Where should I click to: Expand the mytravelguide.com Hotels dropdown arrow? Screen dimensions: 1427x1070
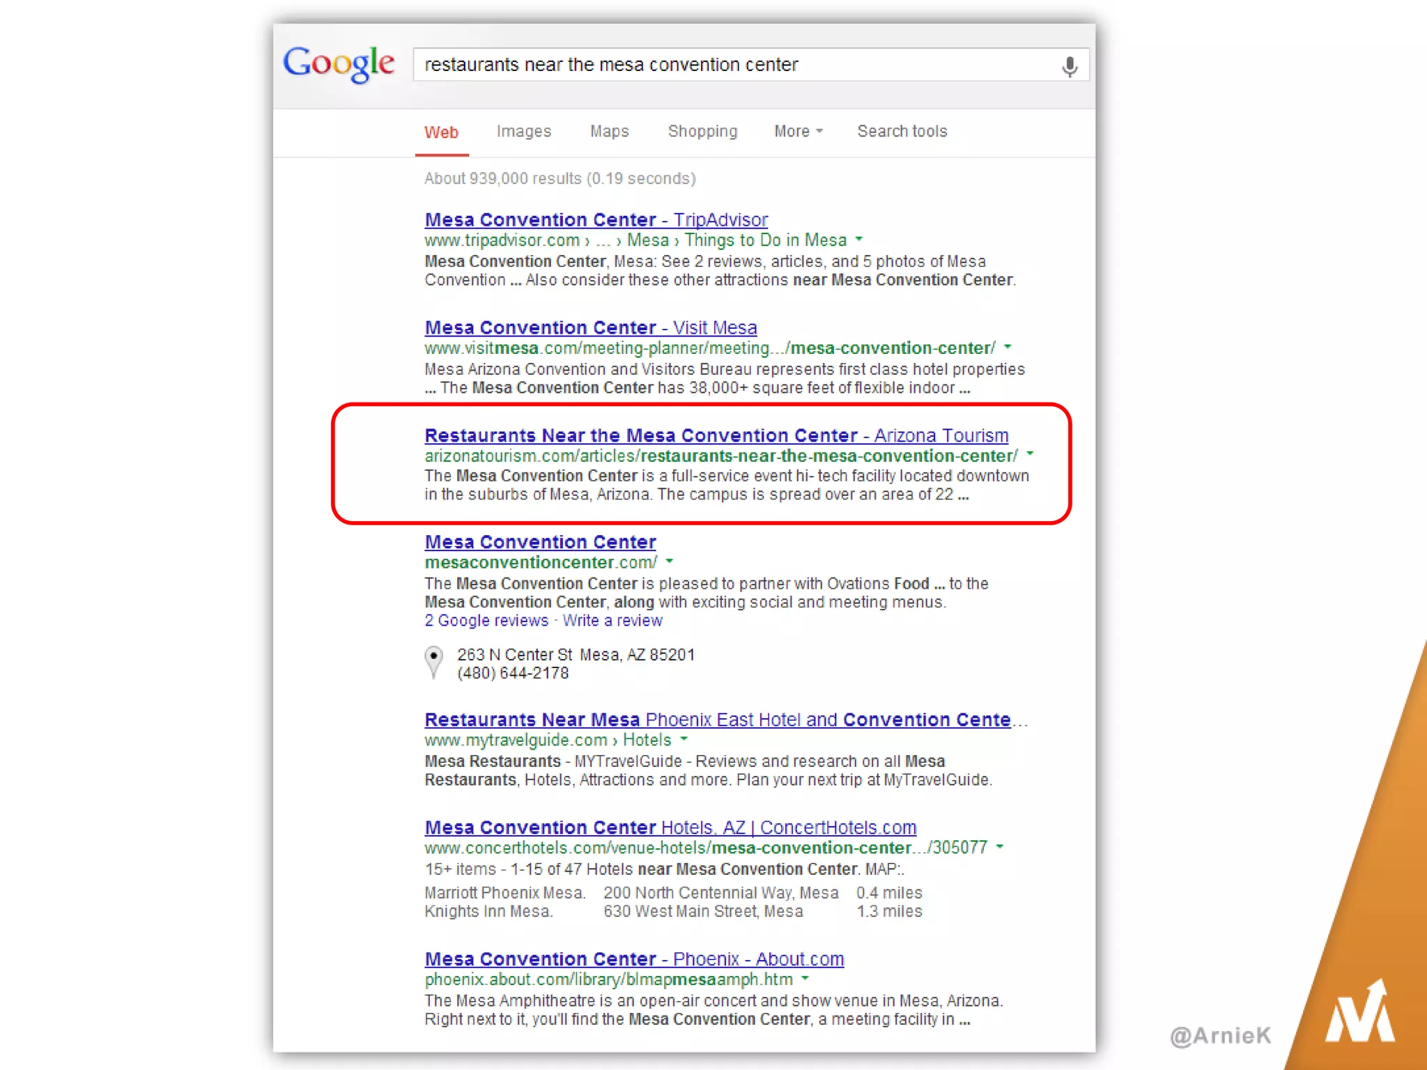(684, 738)
